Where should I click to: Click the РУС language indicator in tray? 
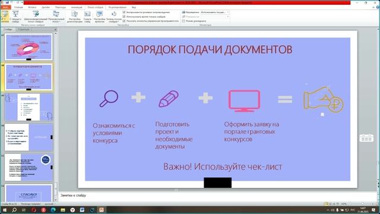click(353, 210)
